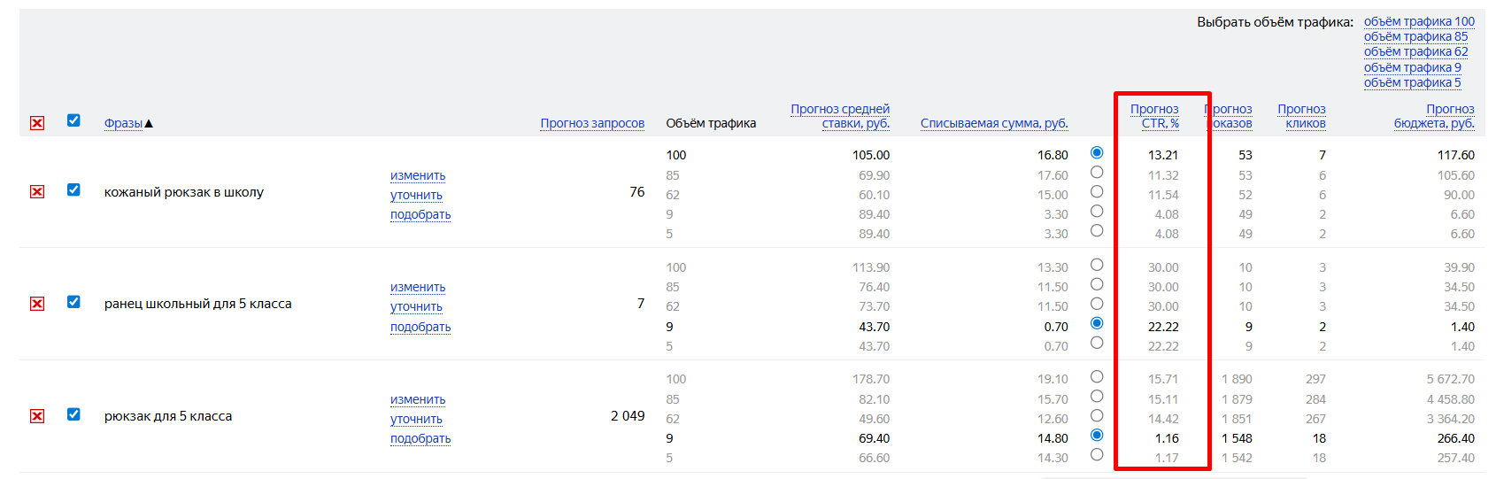The width and height of the screenshot is (1496, 479).
Task: Sort table by 'Прогноз запросов' column
Action: [592, 123]
